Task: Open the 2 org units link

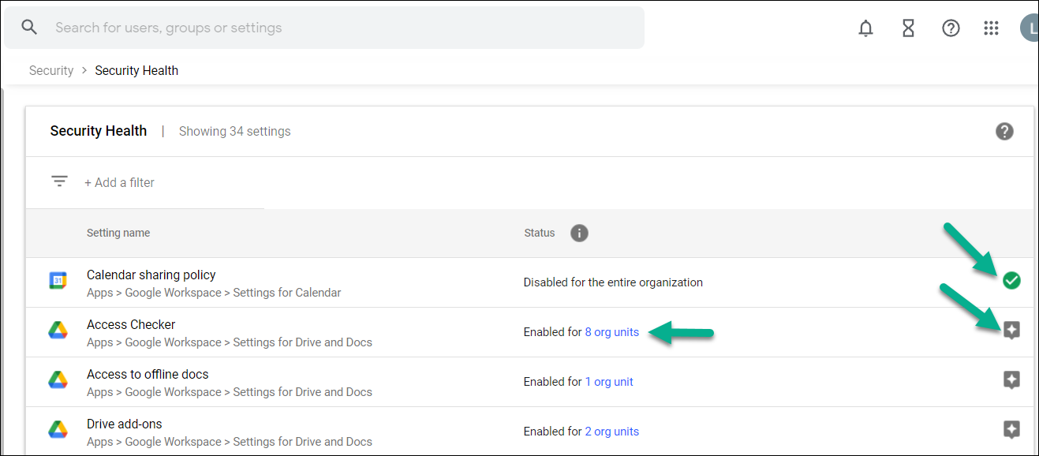Action: (x=611, y=432)
